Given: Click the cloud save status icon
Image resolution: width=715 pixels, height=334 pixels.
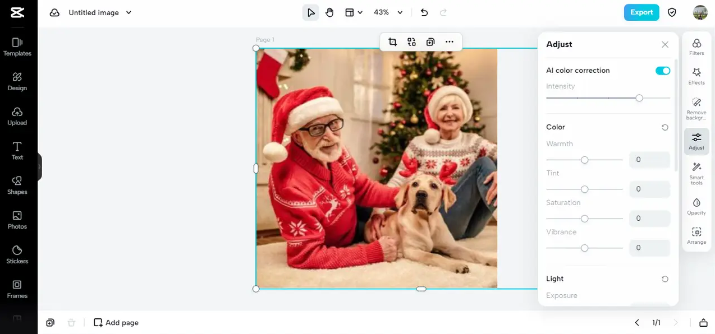Looking at the screenshot, I should click(x=54, y=12).
